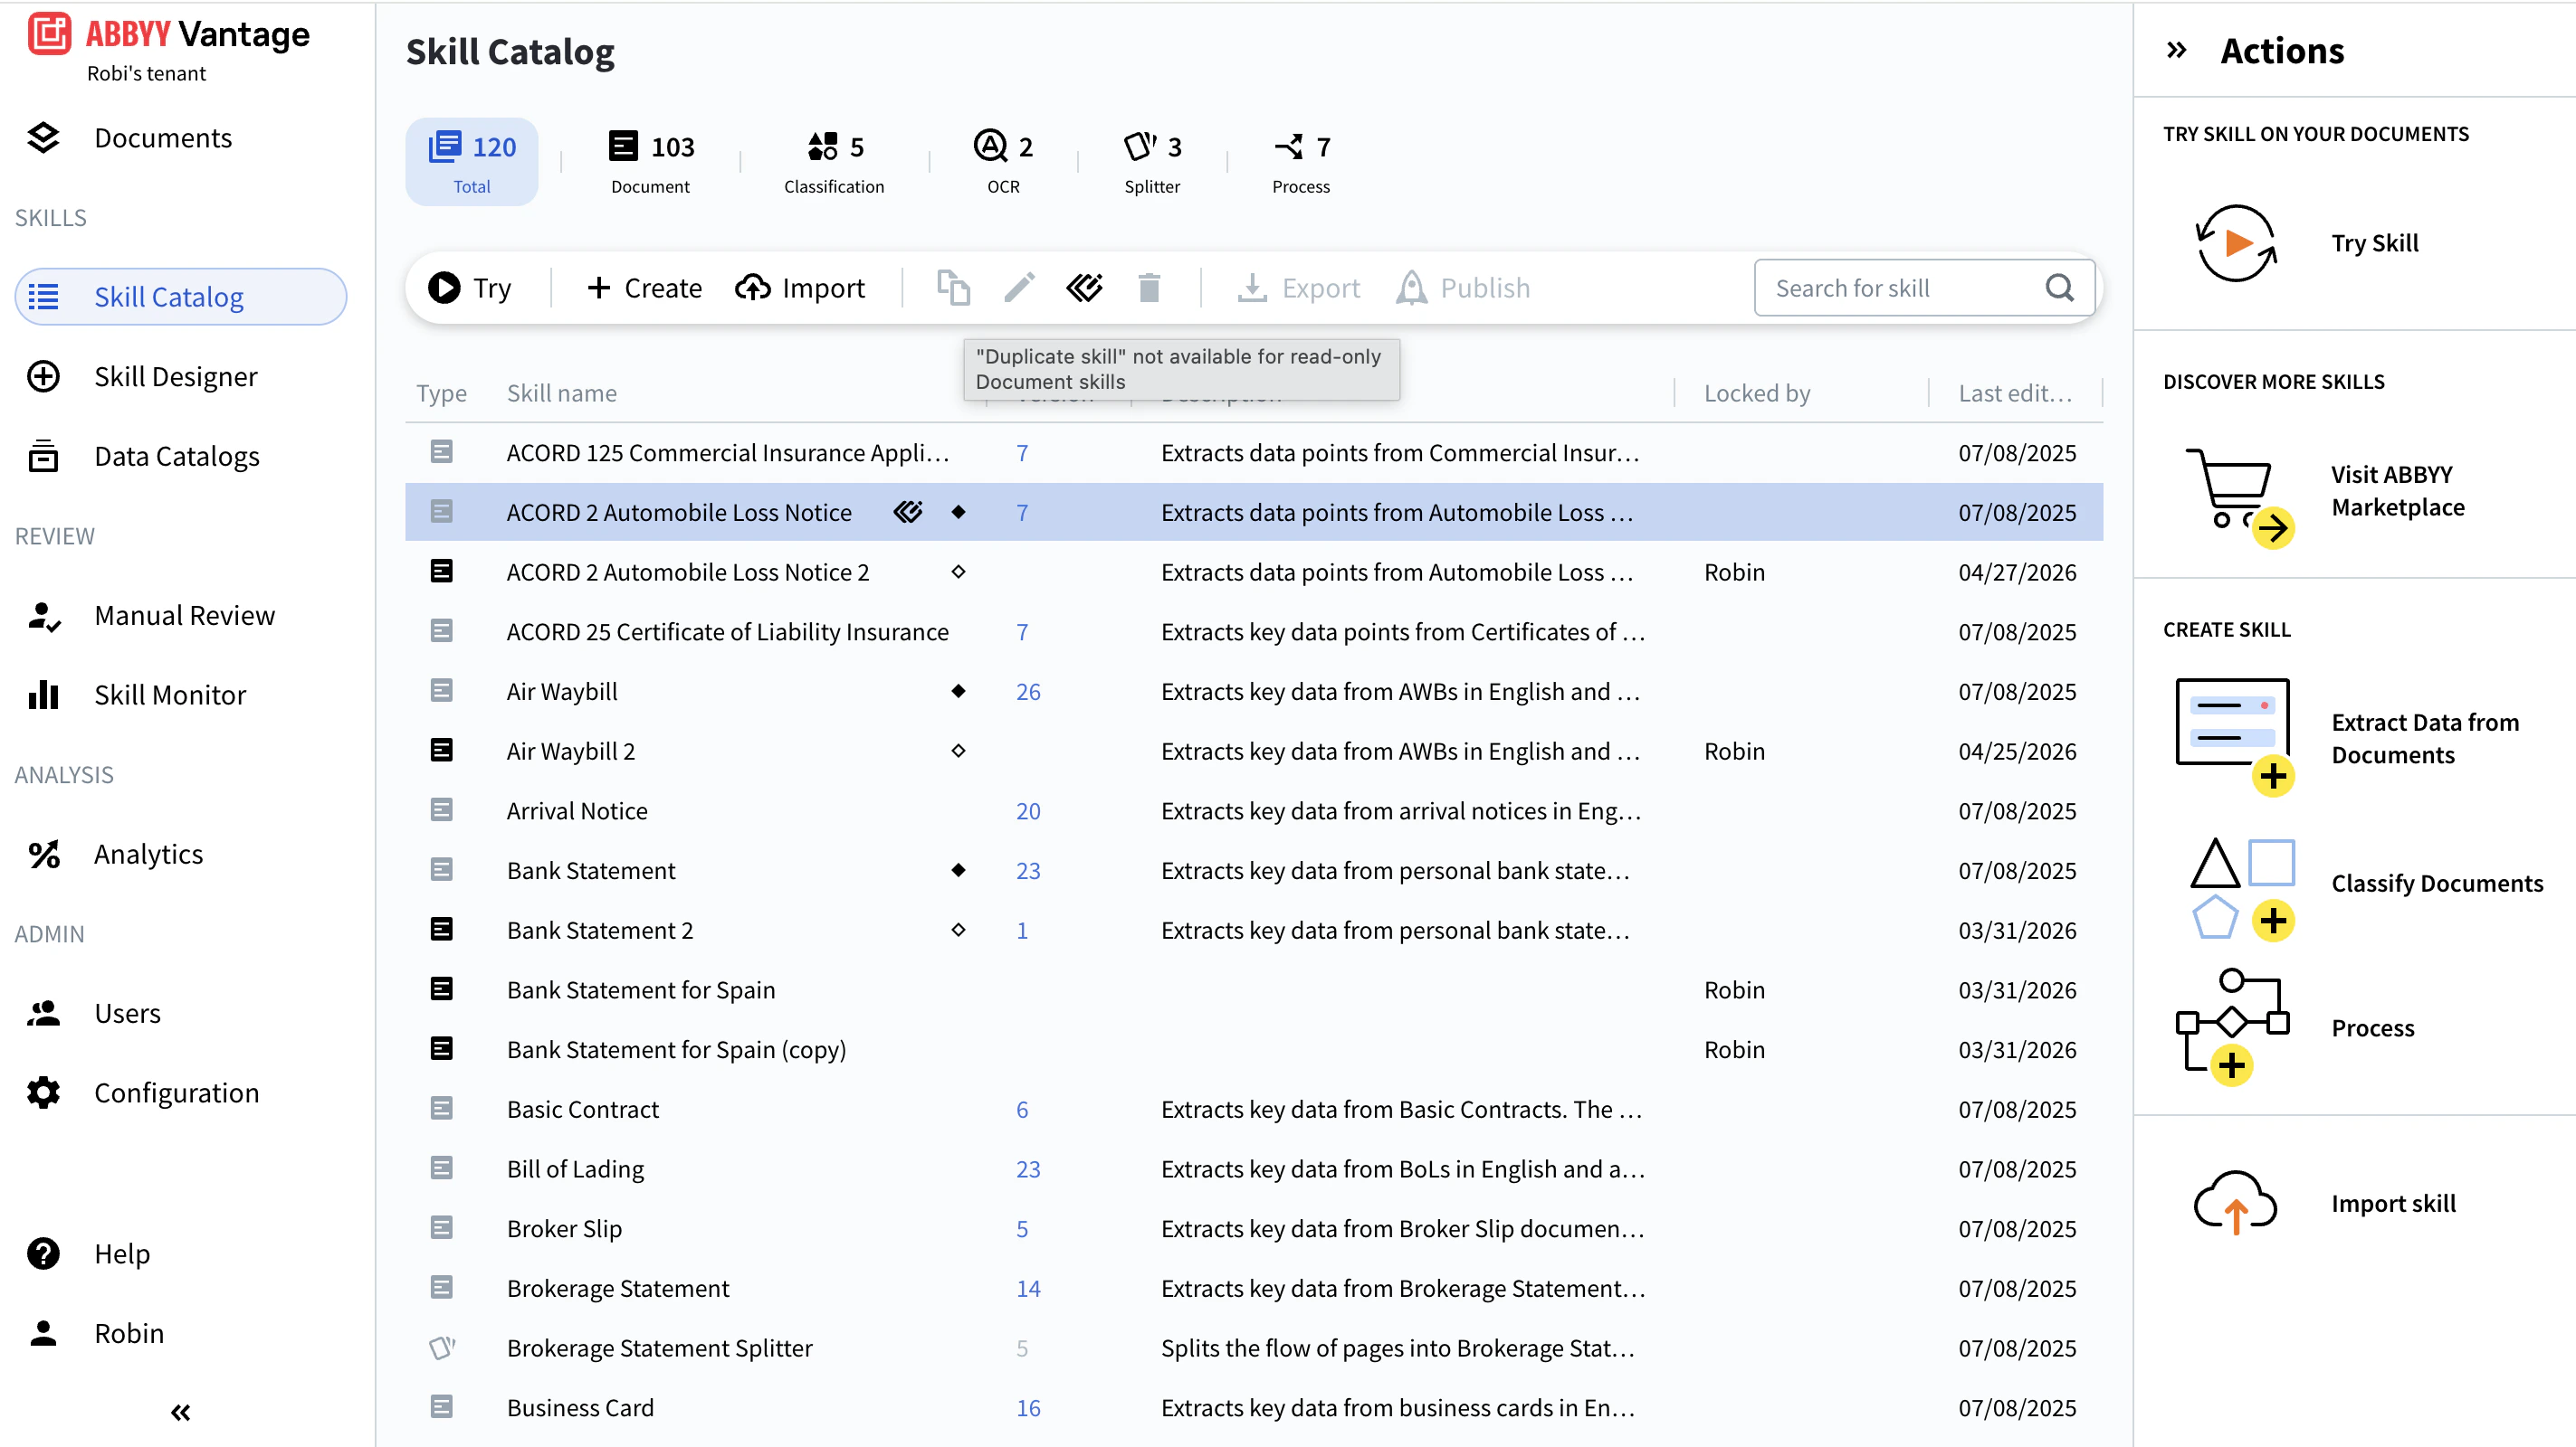2576x1447 pixels.
Task: Select the Basic Contract skill
Action: click(x=1254, y=1110)
